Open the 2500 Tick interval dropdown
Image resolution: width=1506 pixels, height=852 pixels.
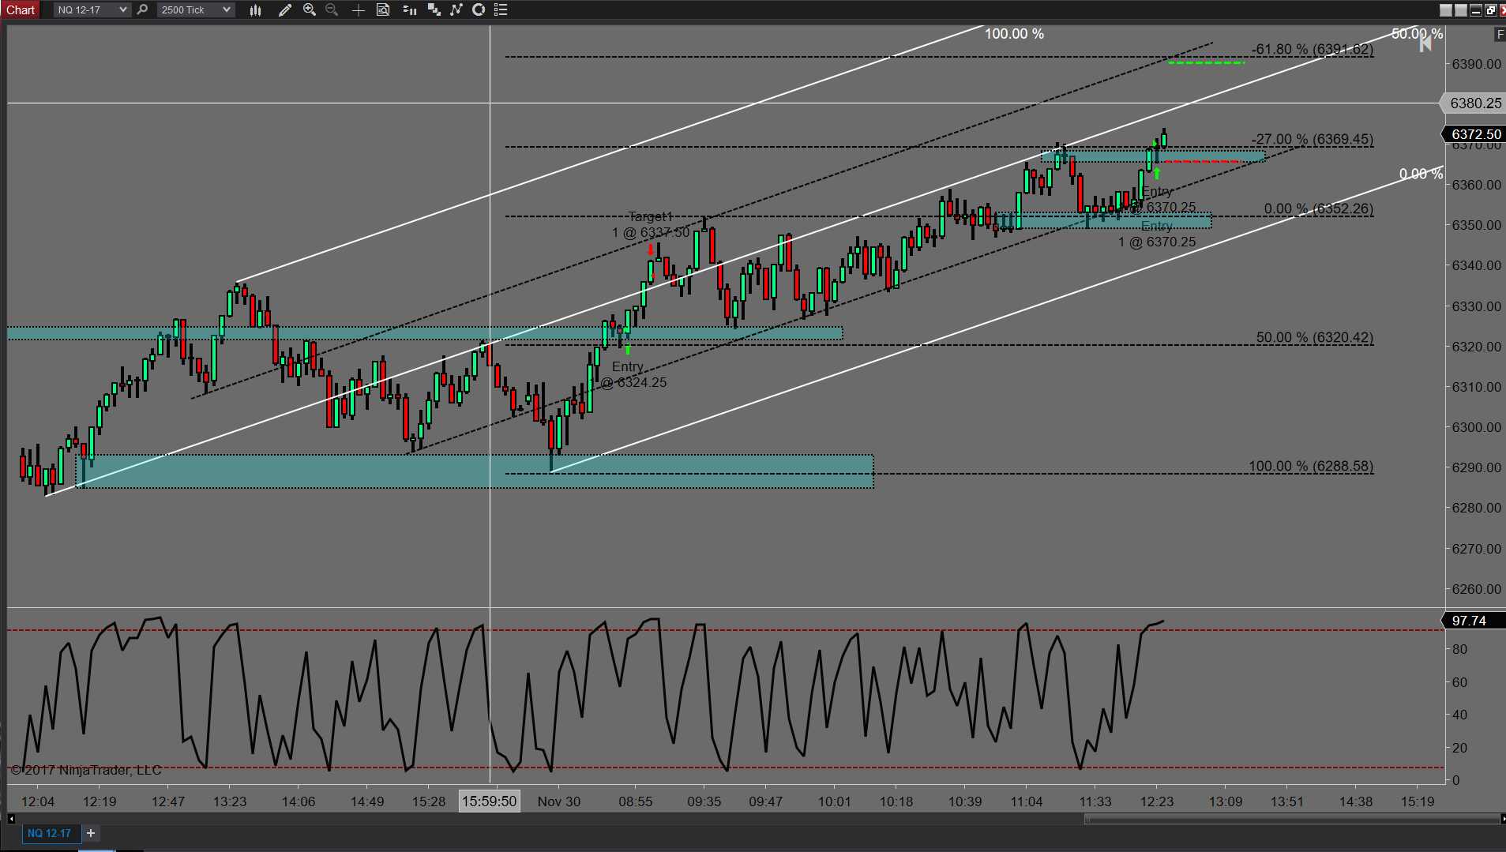pos(196,9)
